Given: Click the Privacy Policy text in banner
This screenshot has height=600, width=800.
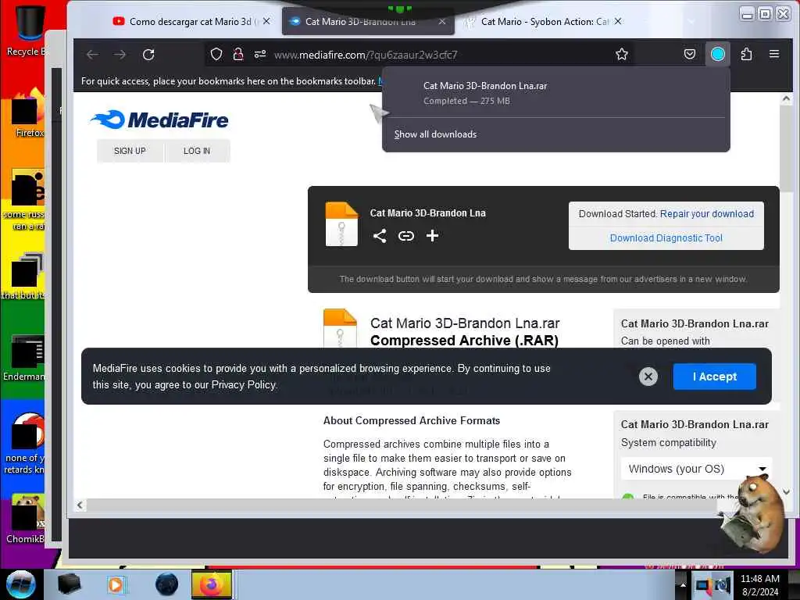Looking at the screenshot, I should coord(244,384).
